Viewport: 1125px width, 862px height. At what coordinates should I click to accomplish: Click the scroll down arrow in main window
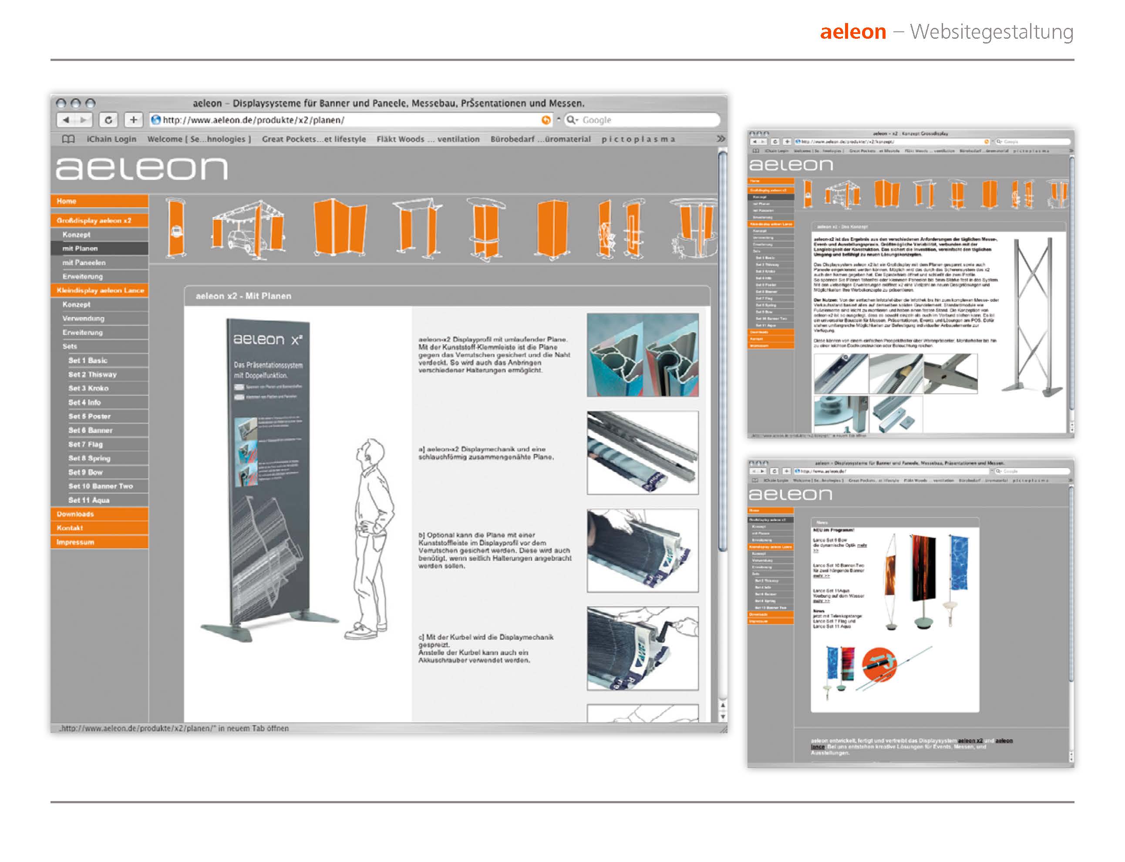coord(723,717)
